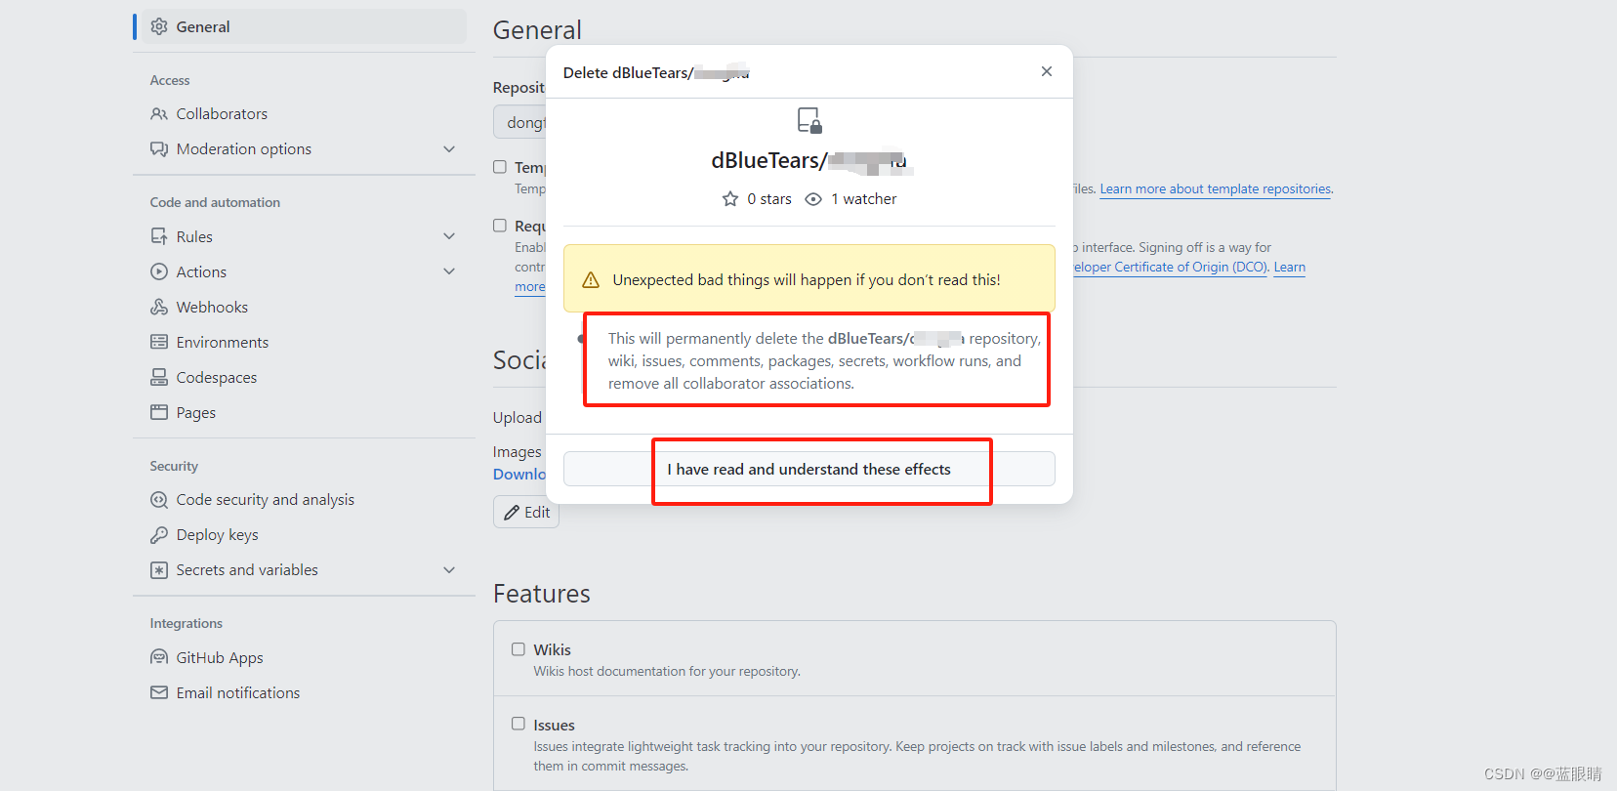Click the 'Features' section heading
This screenshot has width=1617, height=791.
542,594
